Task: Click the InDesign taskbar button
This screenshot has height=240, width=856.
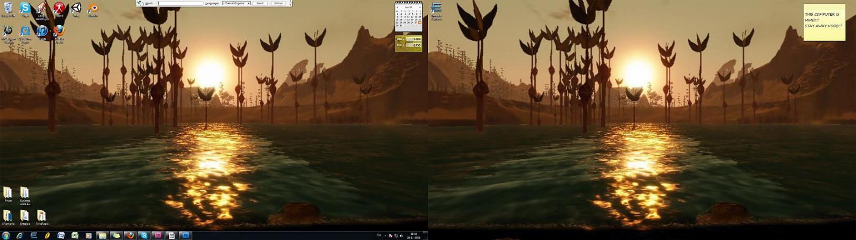Action: pyautogui.click(x=158, y=236)
